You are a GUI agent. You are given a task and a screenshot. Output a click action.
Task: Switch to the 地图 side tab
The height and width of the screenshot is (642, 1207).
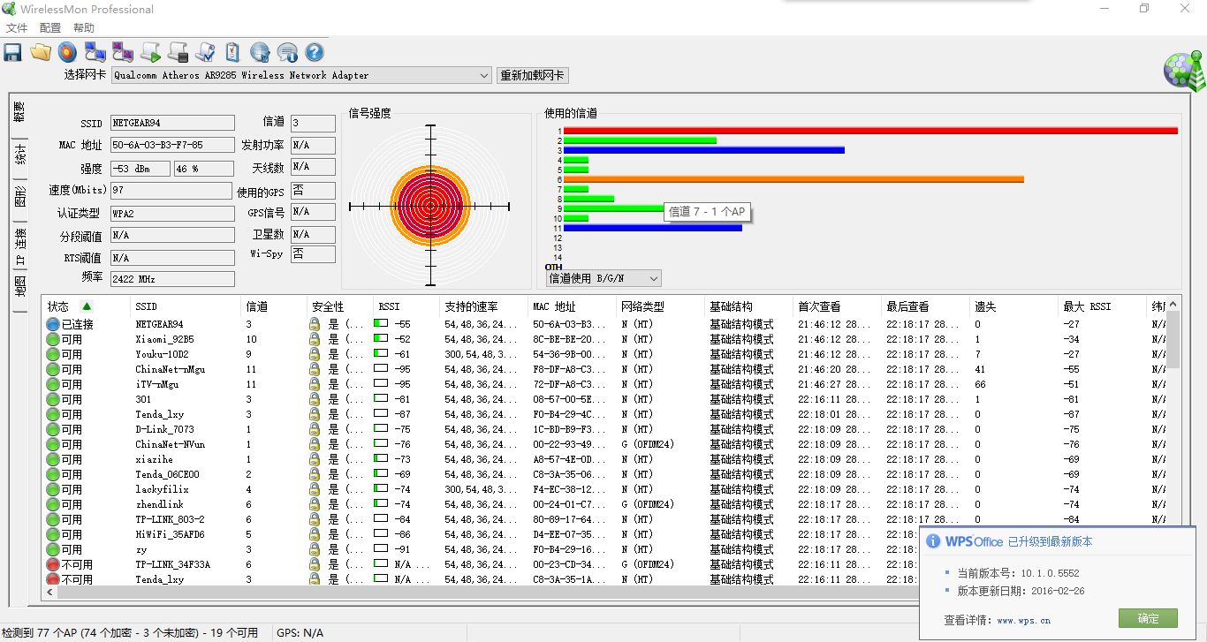click(x=19, y=286)
